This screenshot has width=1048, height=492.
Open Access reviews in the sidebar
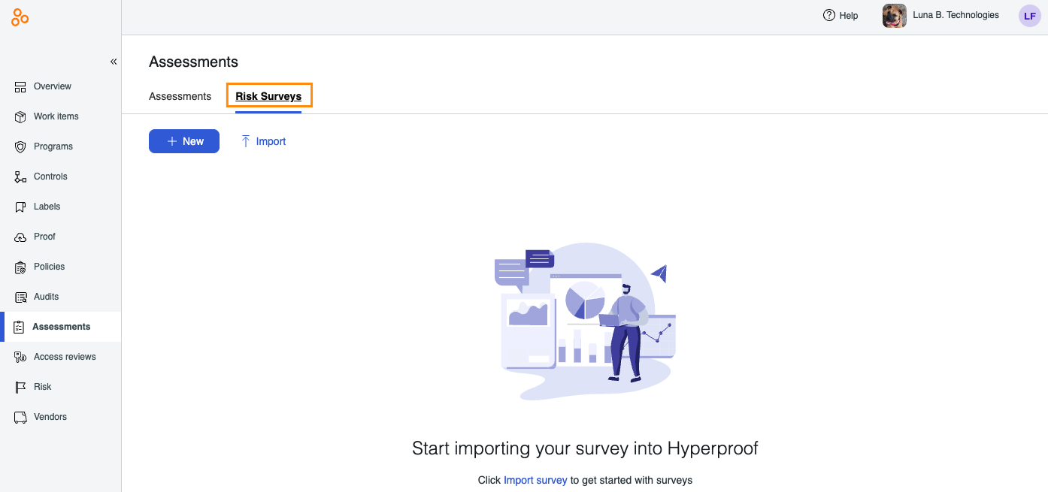[x=21, y=356]
